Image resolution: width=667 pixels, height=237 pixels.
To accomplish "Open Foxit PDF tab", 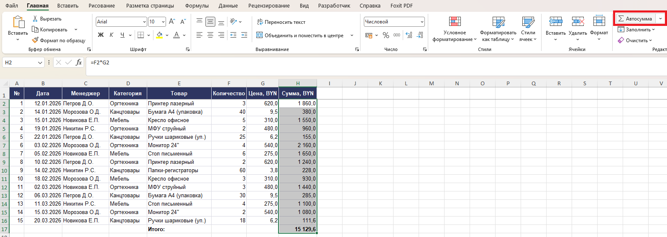I will (401, 5).
